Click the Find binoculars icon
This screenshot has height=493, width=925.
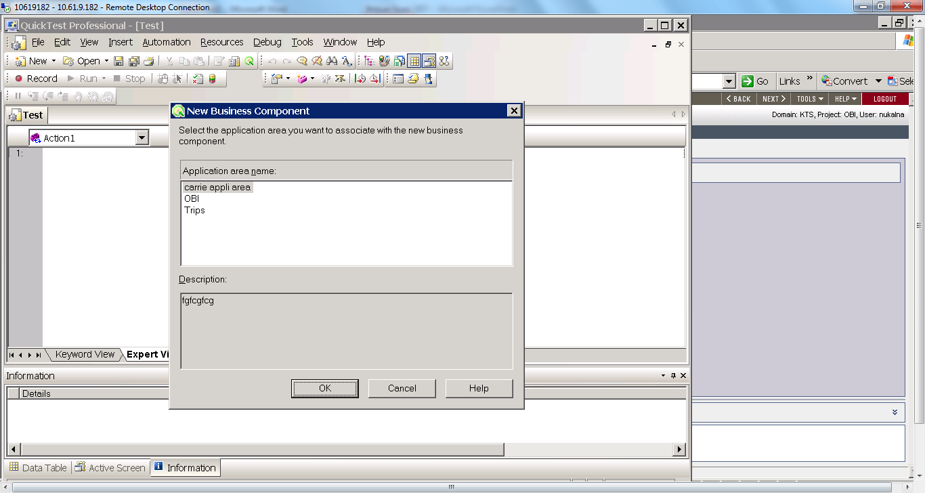tap(331, 61)
